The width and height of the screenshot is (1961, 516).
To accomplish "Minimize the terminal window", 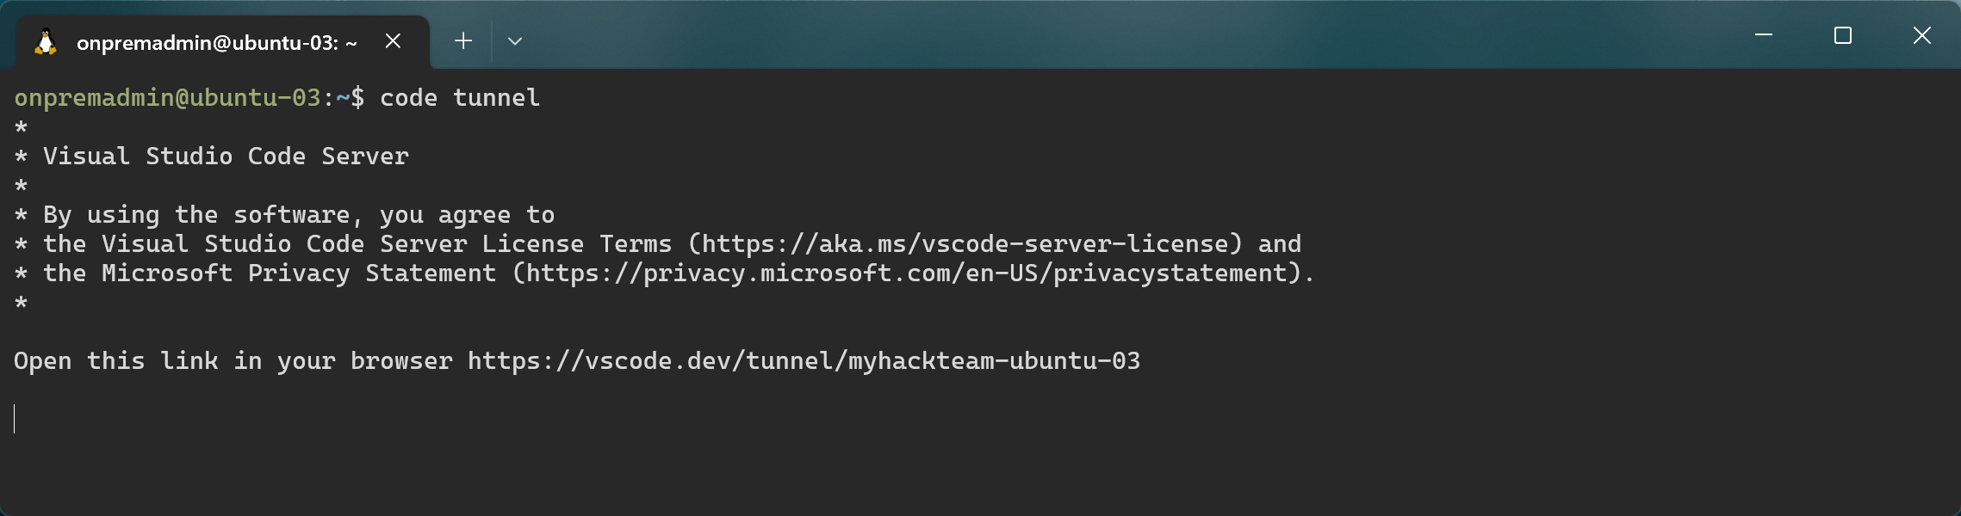I will click(x=1764, y=34).
